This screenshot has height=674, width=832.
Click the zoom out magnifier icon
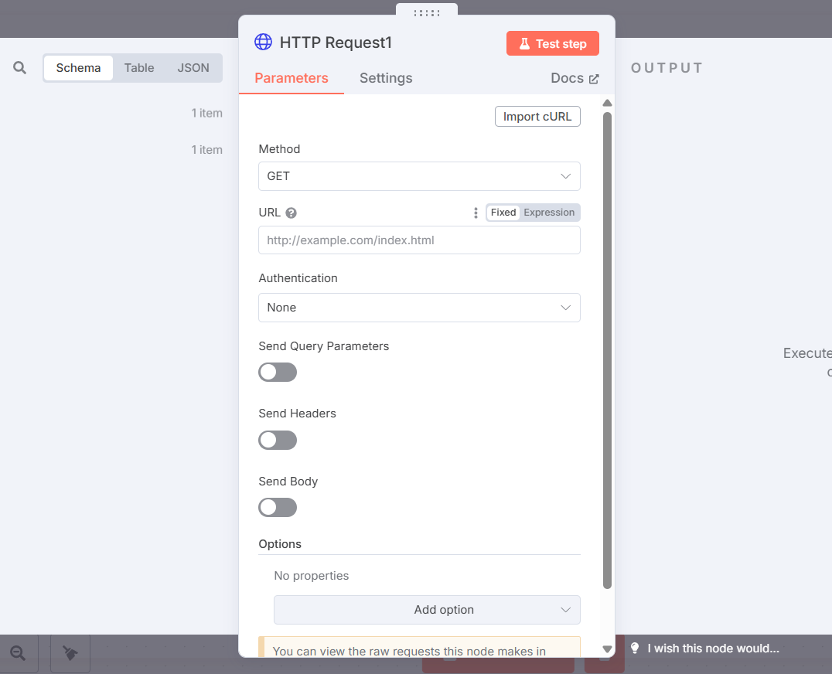pos(18,653)
